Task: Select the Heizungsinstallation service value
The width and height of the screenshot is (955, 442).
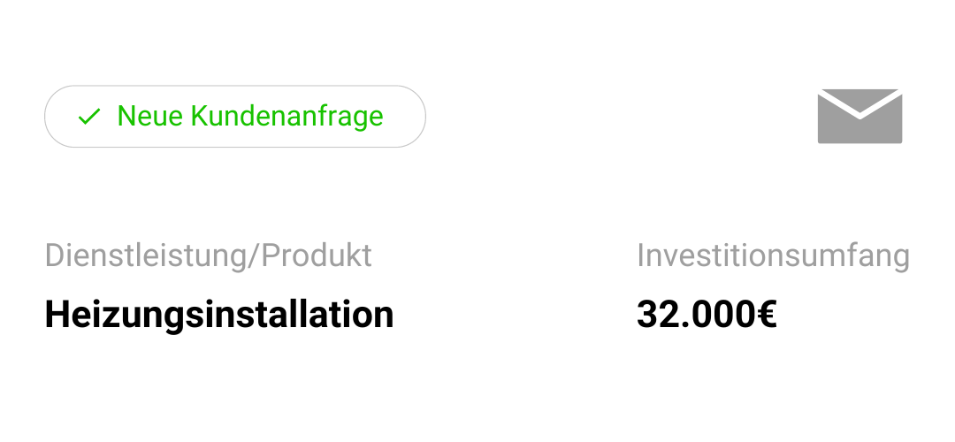Action: pyautogui.click(x=219, y=315)
